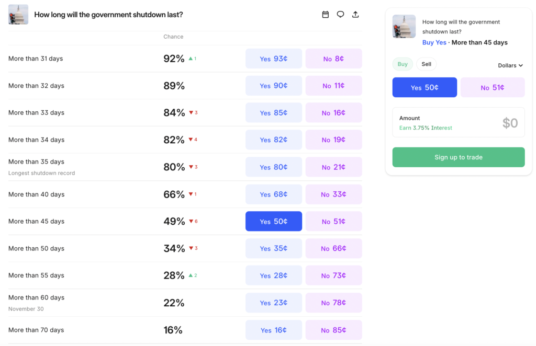Switch to the Sell tab
This screenshot has width=536, height=346.
point(426,64)
